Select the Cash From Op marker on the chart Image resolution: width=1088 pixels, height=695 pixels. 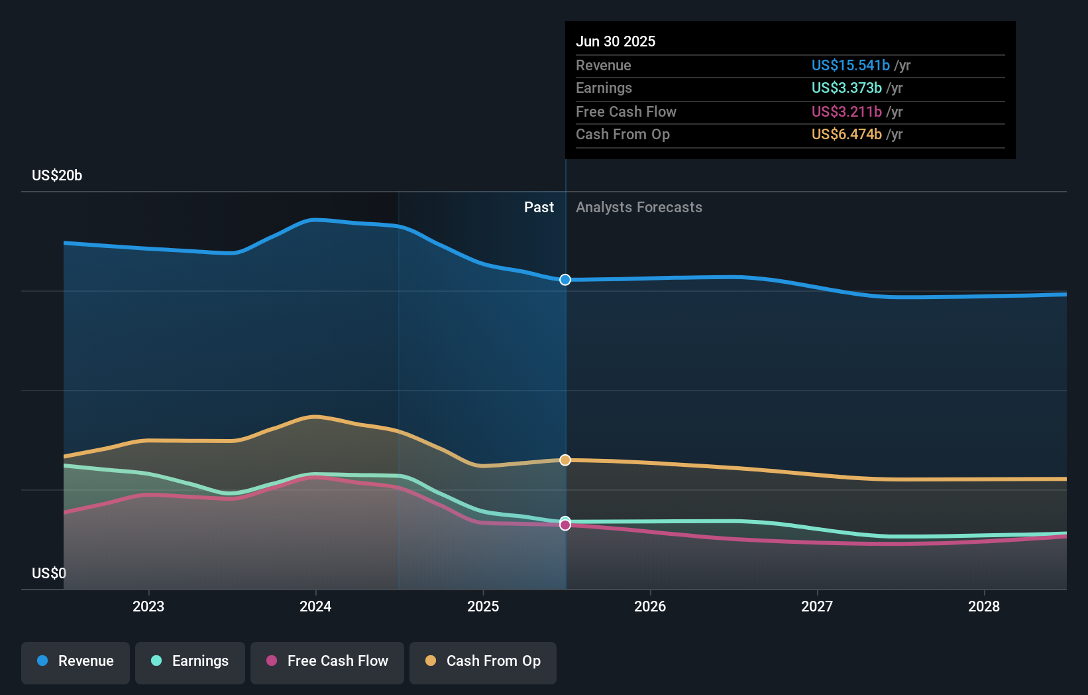pos(565,460)
